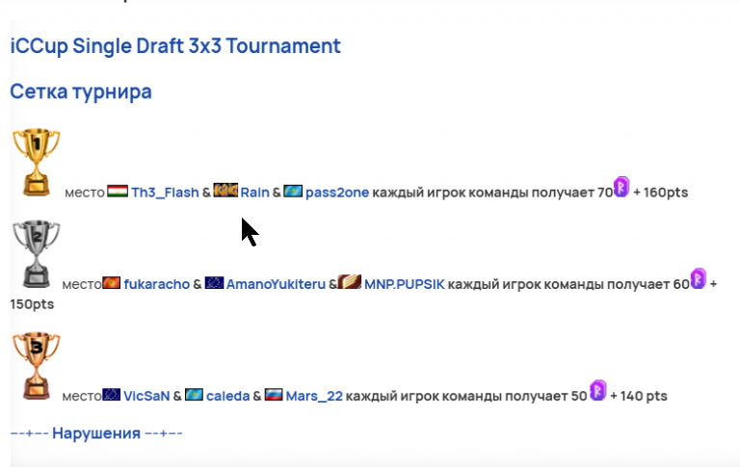This screenshot has width=740, height=467.
Task: Click 'каждый игрок команды получает 50' text
Action: pos(466,396)
